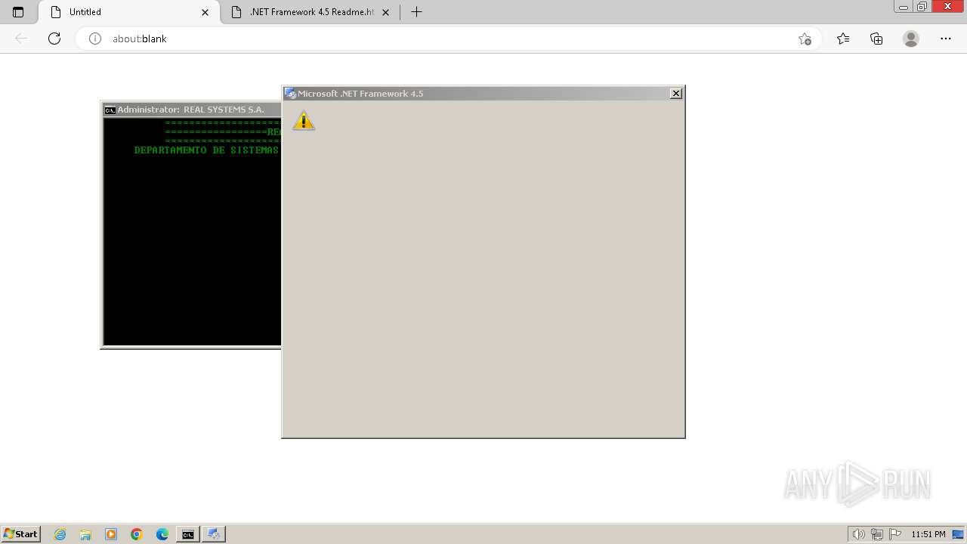The width and height of the screenshot is (967, 544).
Task: Switch to the Untitled tab
Action: 128,12
